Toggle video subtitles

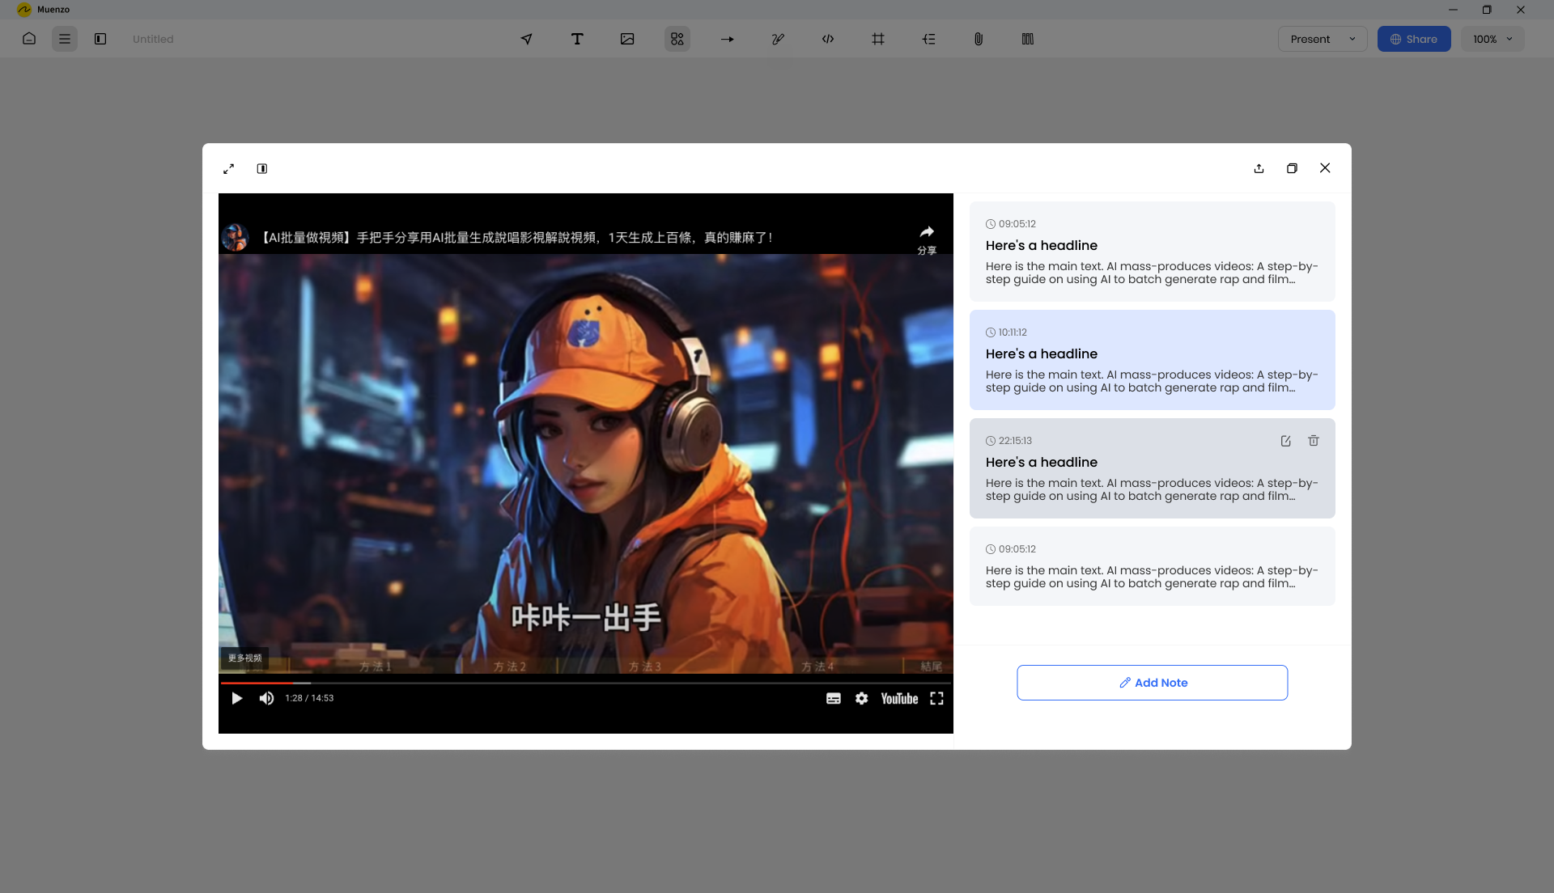tap(834, 698)
